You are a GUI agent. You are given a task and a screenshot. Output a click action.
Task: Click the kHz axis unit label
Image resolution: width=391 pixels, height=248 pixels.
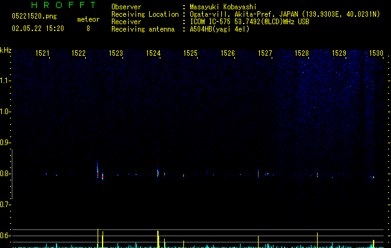click(6, 50)
